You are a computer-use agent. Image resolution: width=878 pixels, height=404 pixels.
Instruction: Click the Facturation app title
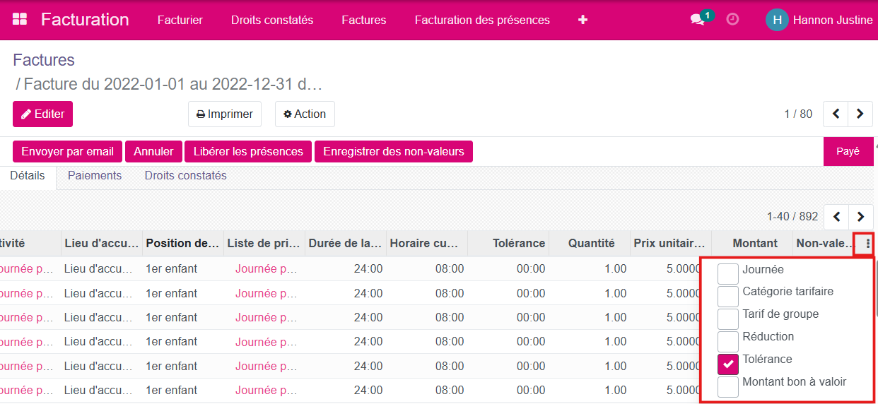tap(85, 20)
